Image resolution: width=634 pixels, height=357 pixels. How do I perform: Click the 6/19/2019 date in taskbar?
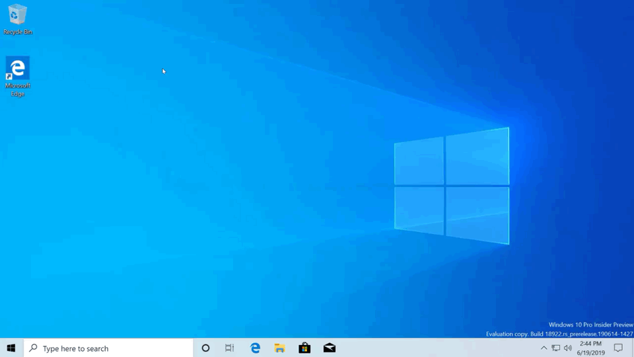(590, 353)
